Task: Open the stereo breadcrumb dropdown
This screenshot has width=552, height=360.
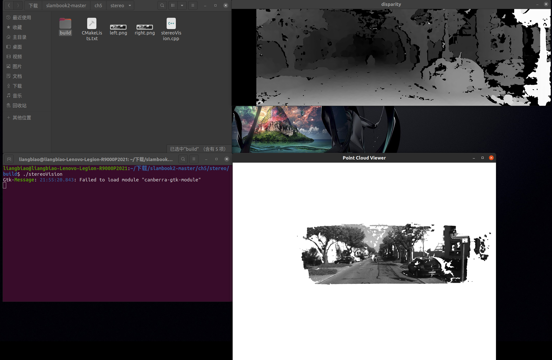Action: pyautogui.click(x=130, y=5)
